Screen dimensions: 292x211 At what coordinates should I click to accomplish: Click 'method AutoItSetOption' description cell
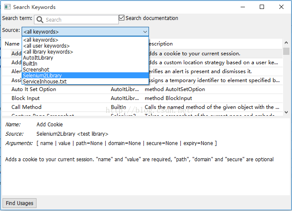(x=175, y=89)
